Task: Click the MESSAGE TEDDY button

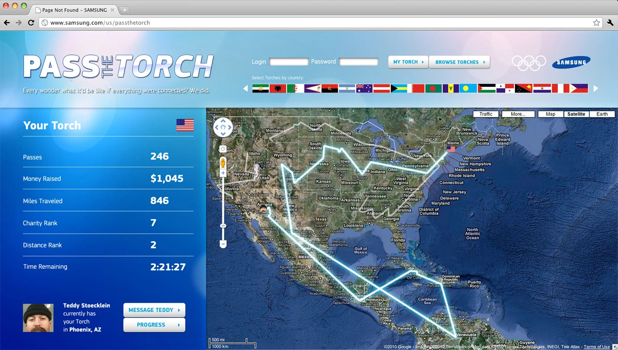Action: (x=154, y=310)
